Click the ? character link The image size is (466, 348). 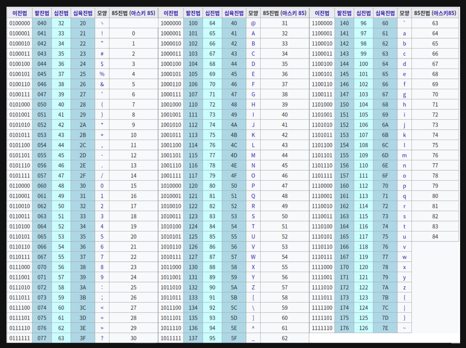pos(102,338)
